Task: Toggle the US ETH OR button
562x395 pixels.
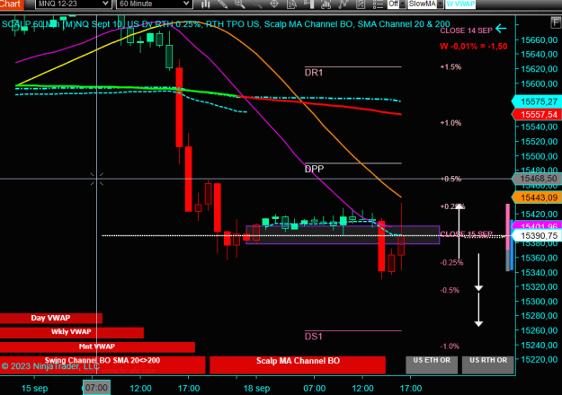Action: click(432, 365)
